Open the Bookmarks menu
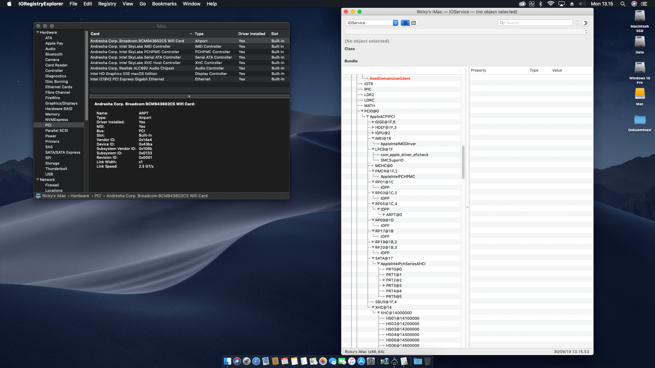This screenshot has height=368, width=655. [x=164, y=4]
